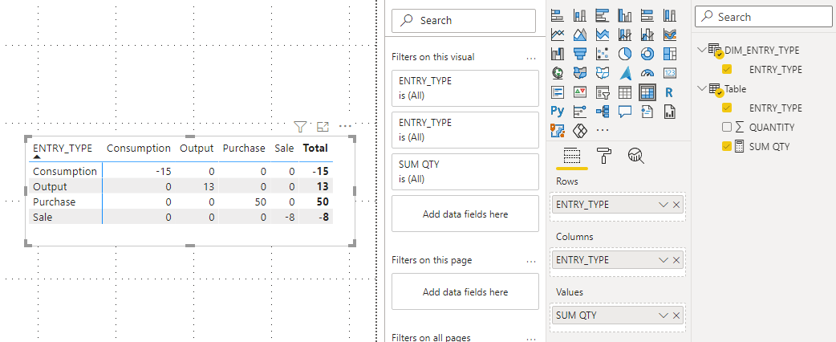Select the filled map visual
Image resolution: width=836 pixels, height=342 pixels.
pos(580,72)
